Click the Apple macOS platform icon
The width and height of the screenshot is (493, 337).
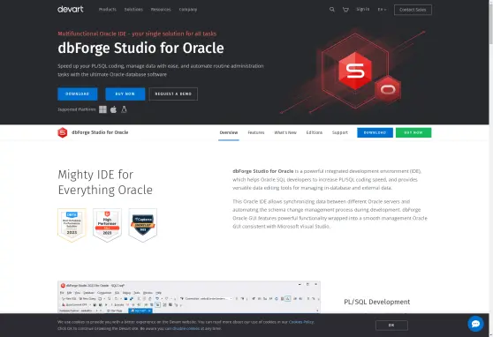tap(113, 109)
